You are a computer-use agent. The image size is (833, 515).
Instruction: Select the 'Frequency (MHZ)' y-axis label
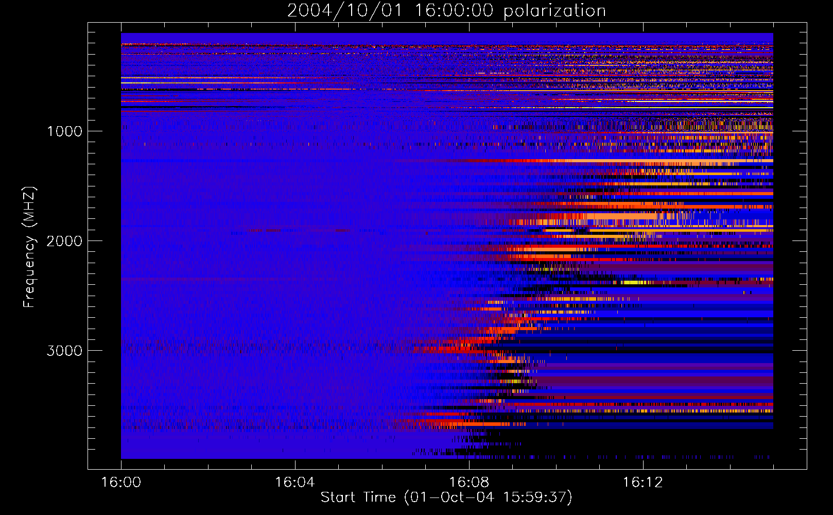point(29,247)
